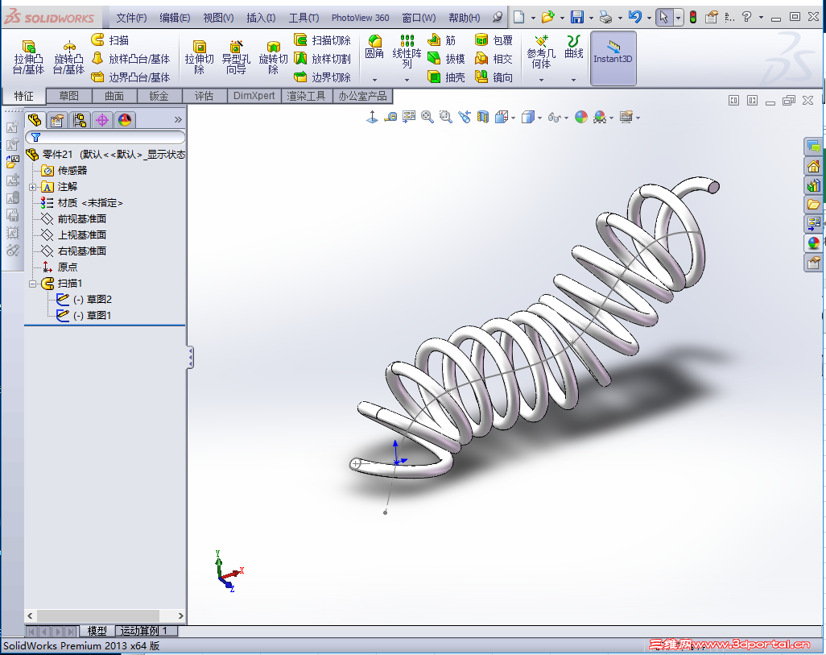The height and width of the screenshot is (655, 826).
Task: Open the DimXpertManager panel tab
Action: (x=102, y=120)
